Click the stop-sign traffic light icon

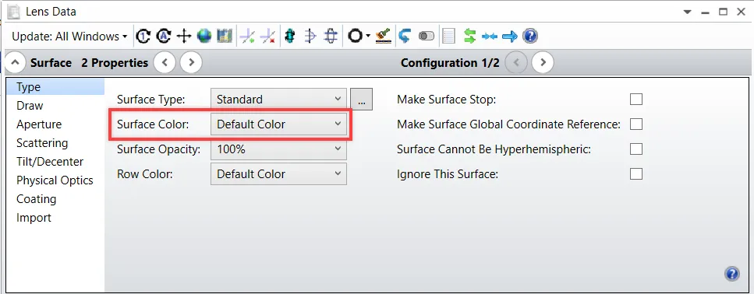(289, 36)
